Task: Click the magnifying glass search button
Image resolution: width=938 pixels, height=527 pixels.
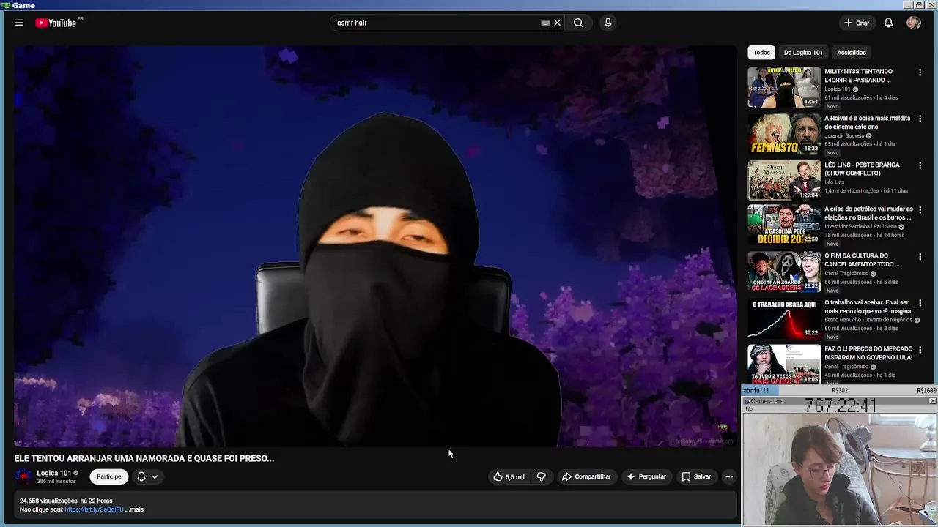Action: (578, 23)
